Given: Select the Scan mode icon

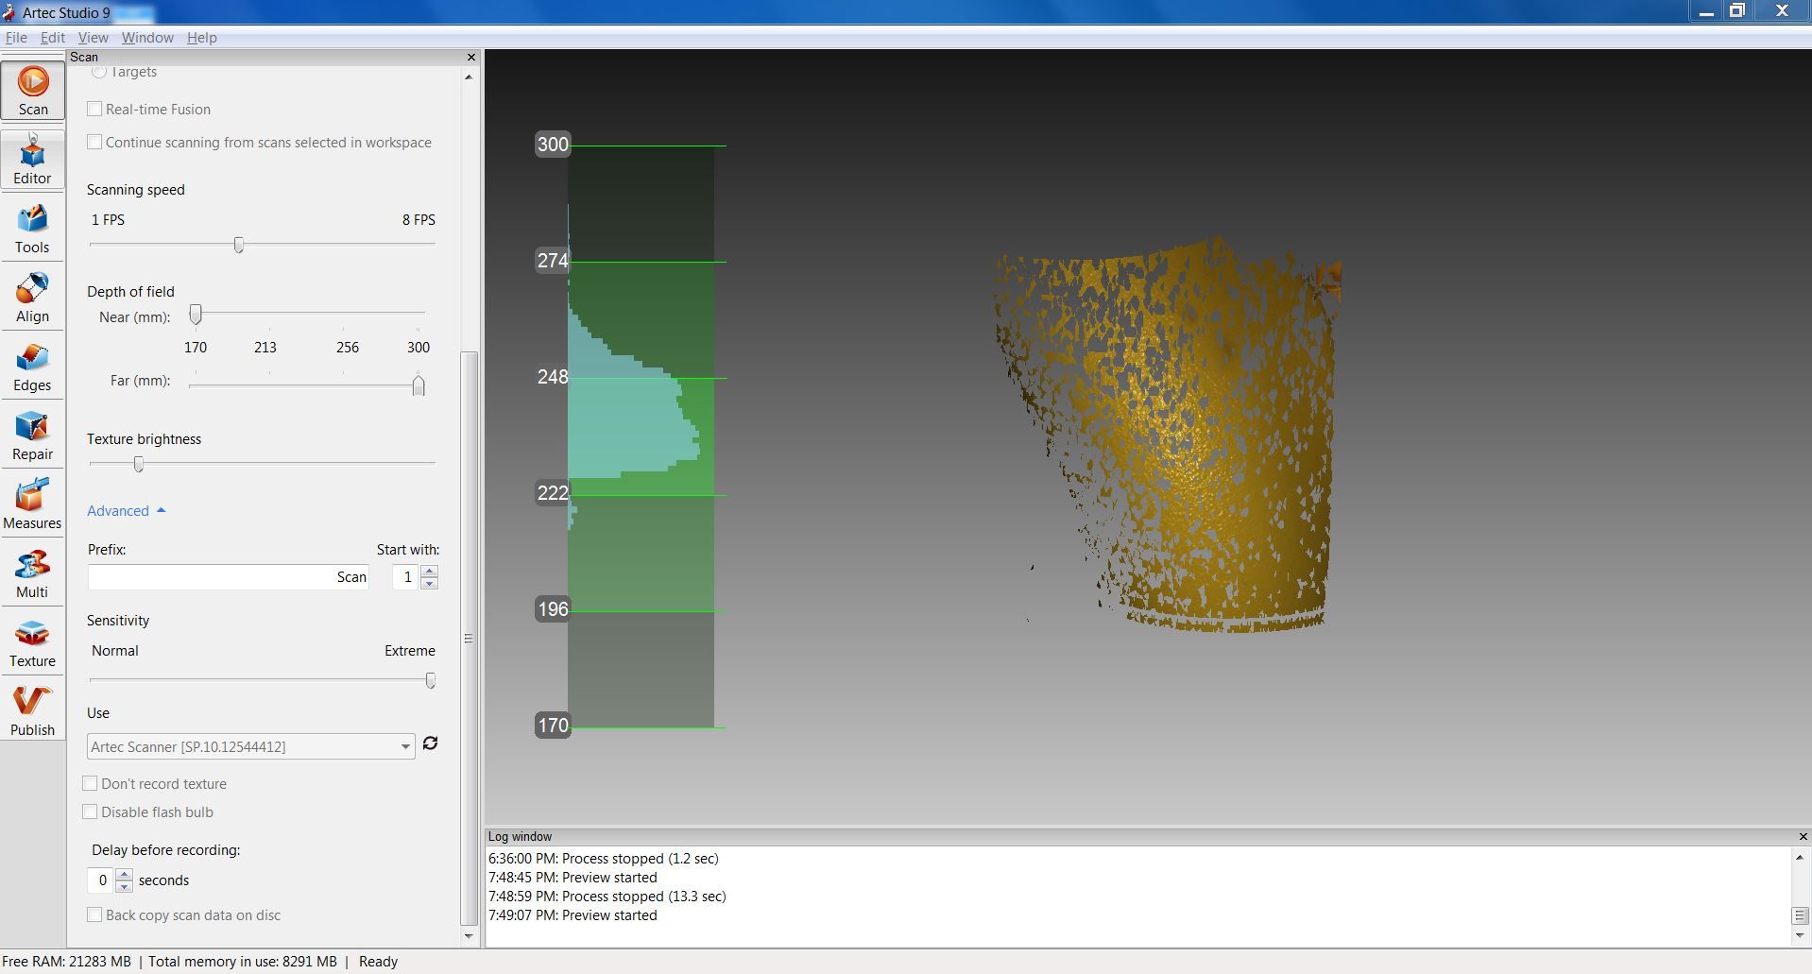Looking at the screenshot, I should (32, 90).
